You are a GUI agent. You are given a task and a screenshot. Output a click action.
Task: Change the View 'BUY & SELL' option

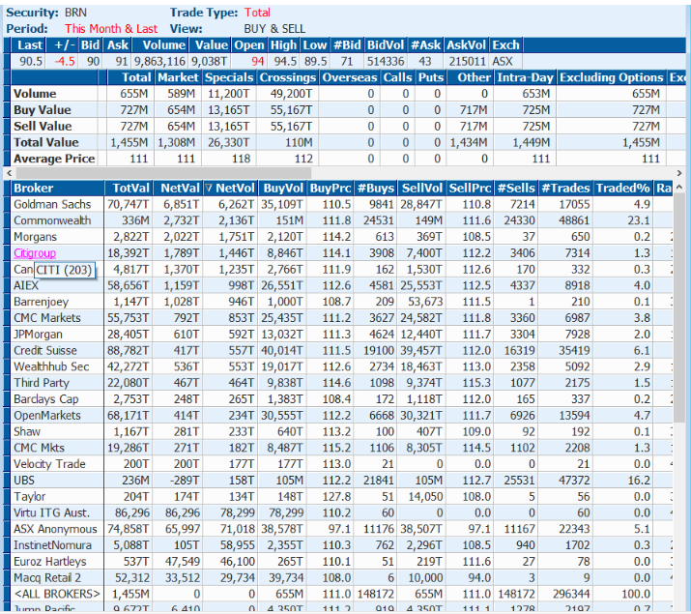click(x=274, y=29)
